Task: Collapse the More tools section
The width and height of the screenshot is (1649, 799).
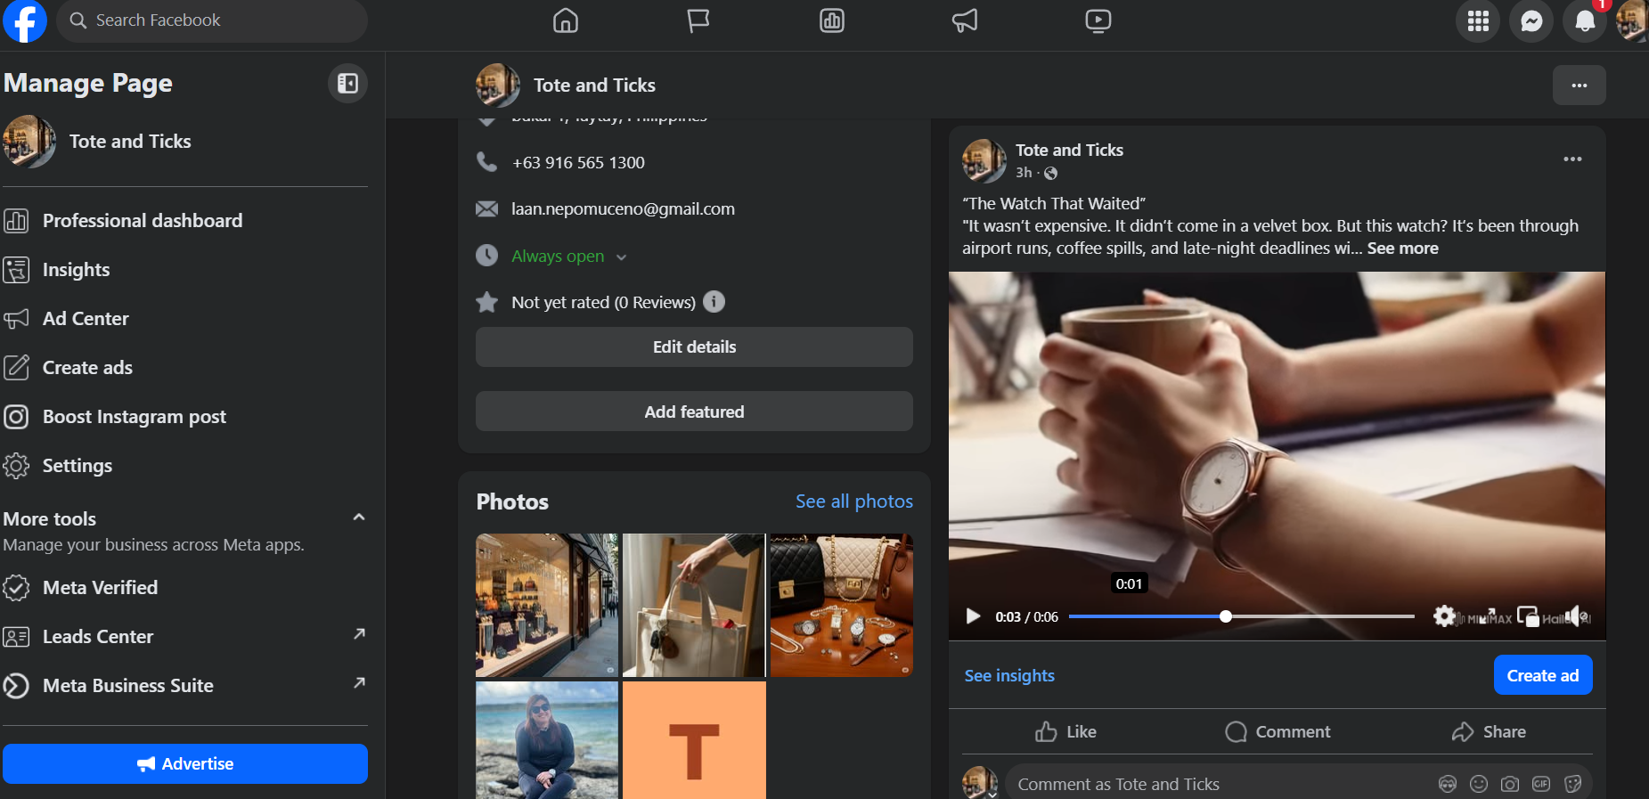Action: click(x=359, y=518)
